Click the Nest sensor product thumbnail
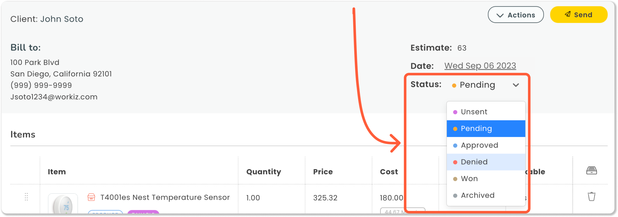618x217 pixels. click(63, 204)
